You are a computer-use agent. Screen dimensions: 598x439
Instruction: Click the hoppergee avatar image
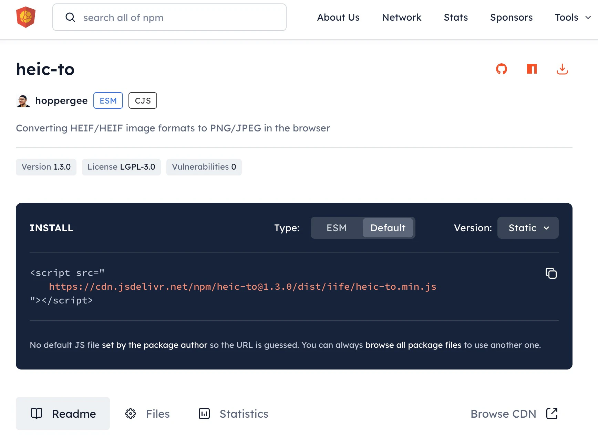(x=23, y=101)
